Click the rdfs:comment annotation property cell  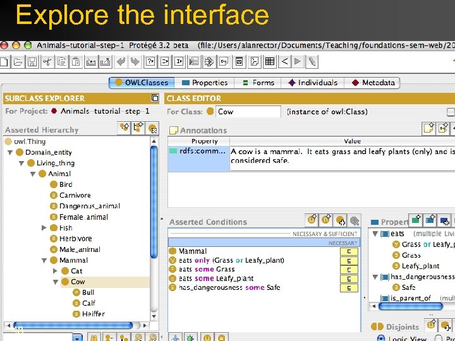coord(199,159)
